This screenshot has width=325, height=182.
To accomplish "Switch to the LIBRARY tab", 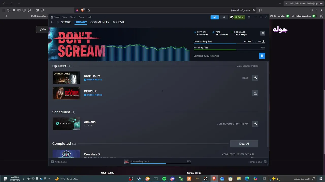I will tap(81, 22).
